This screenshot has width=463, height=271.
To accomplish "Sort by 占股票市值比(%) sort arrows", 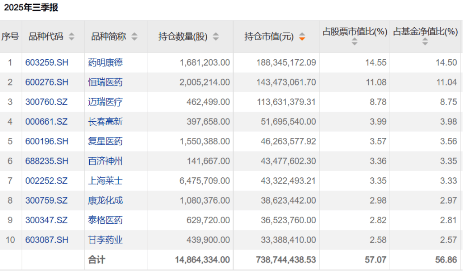I will point(355,41).
